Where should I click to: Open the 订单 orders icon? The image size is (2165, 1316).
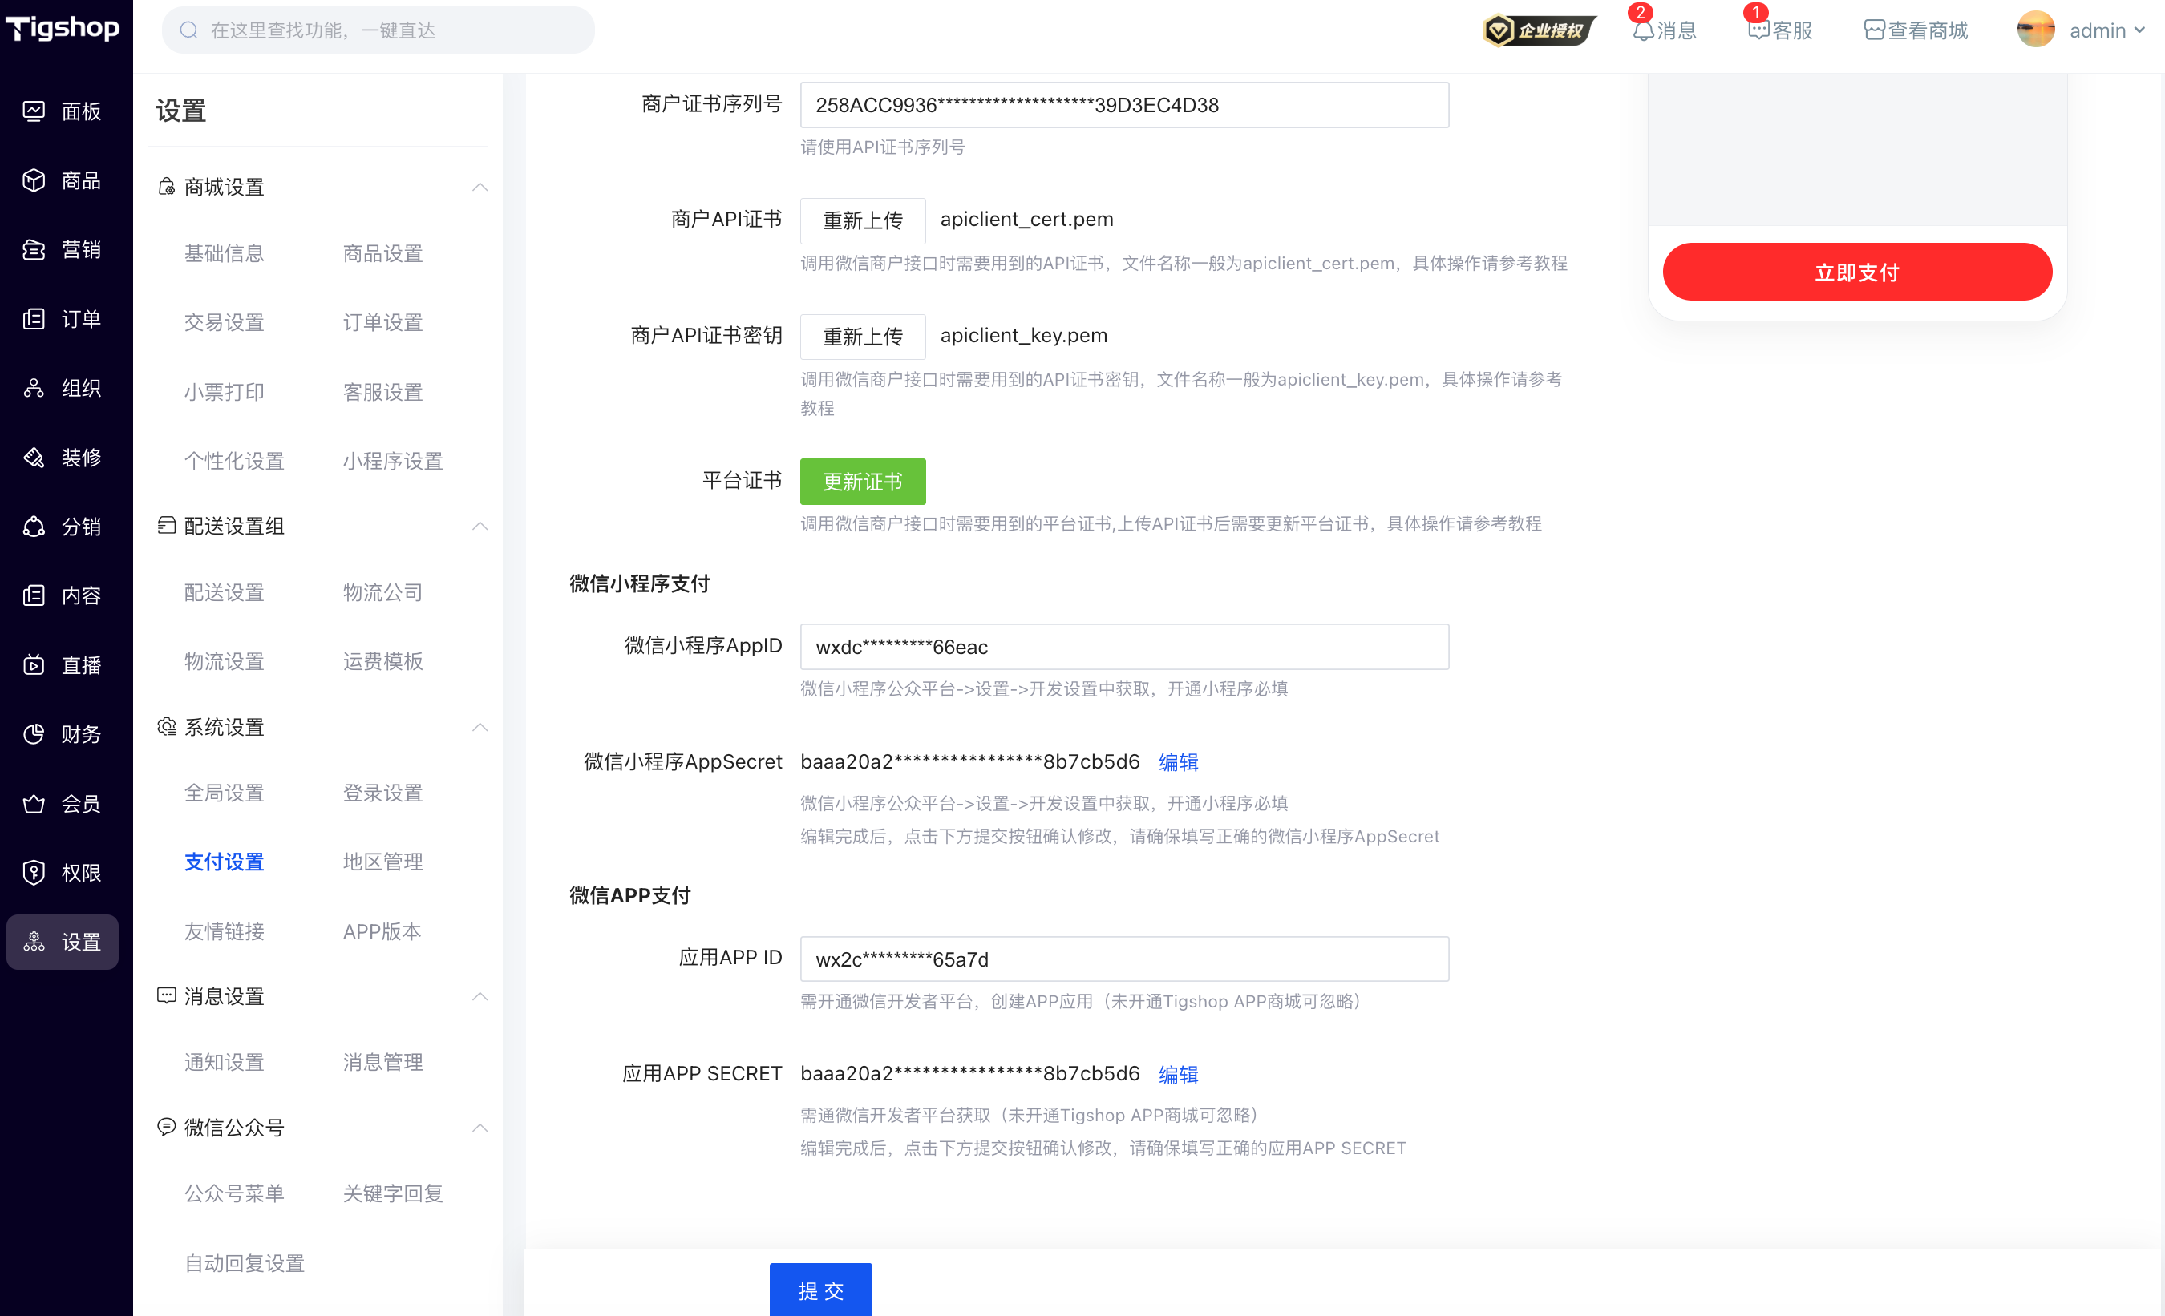pos(34,319)
